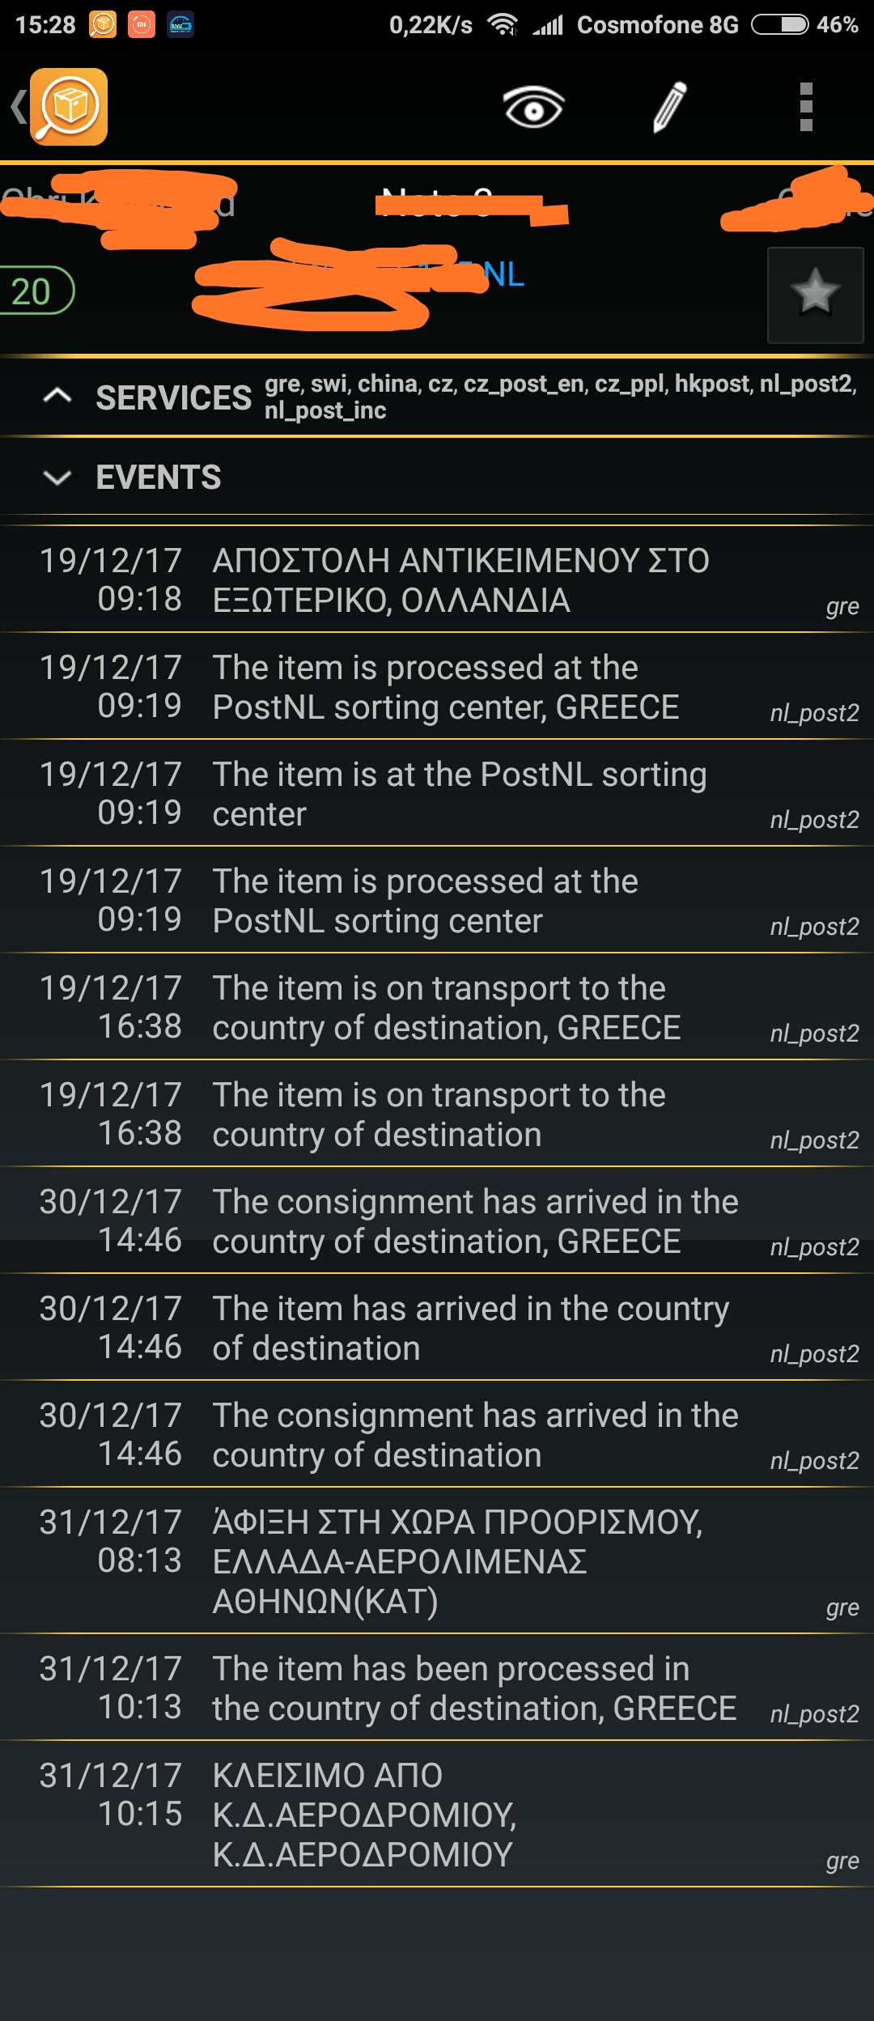Collapse the EVENTS section chevron

(x=57, y=478)
